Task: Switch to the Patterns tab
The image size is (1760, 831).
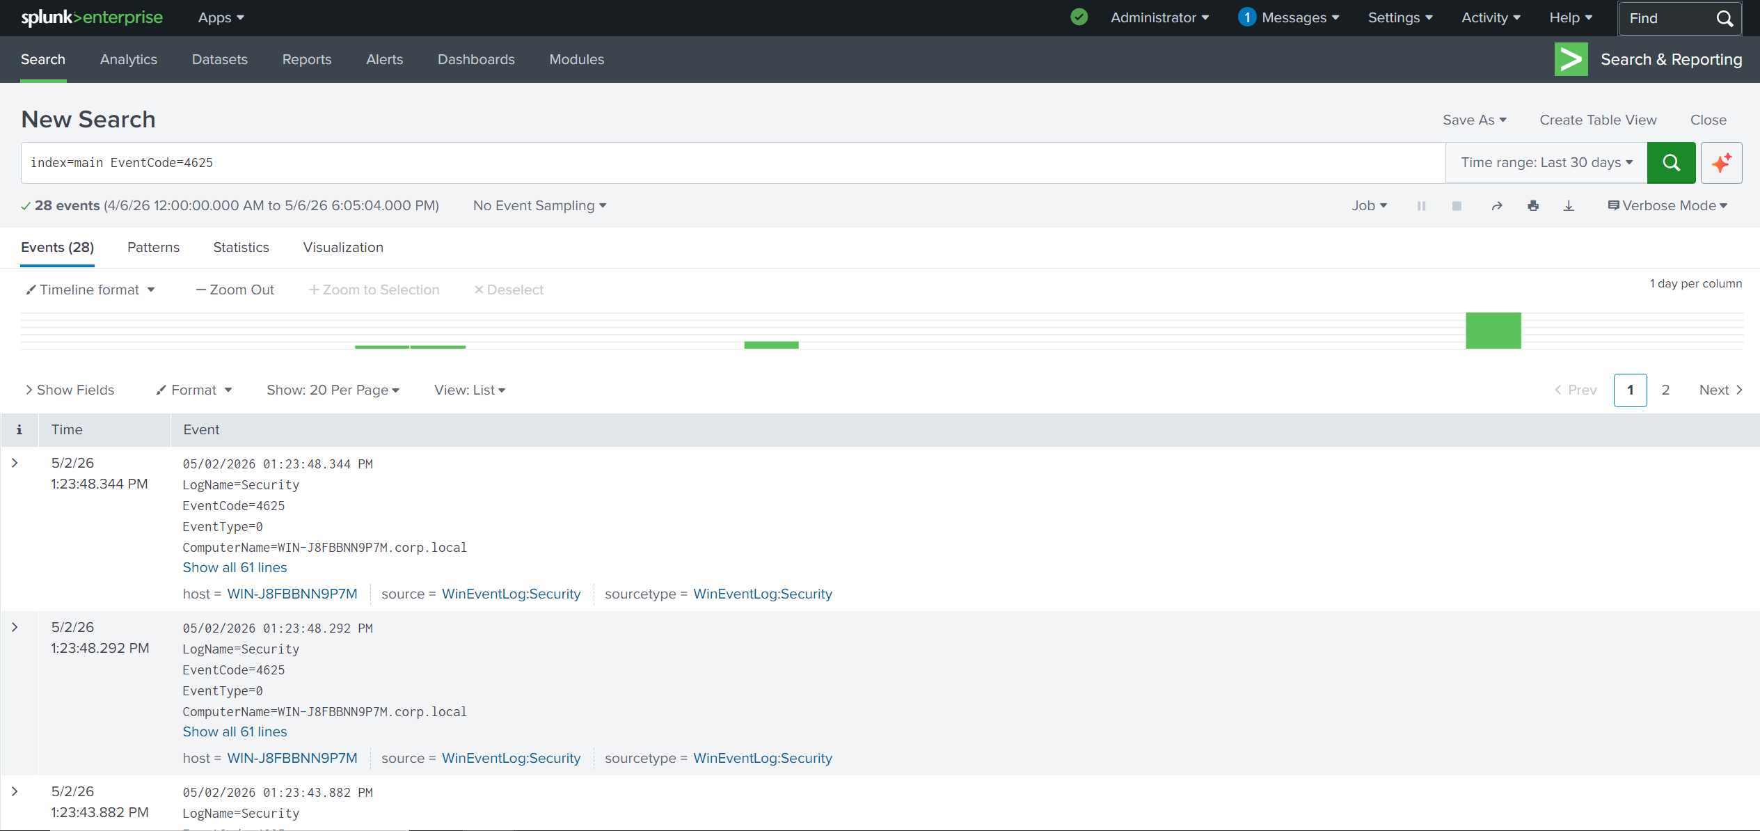Action: [x=153, y=248]
